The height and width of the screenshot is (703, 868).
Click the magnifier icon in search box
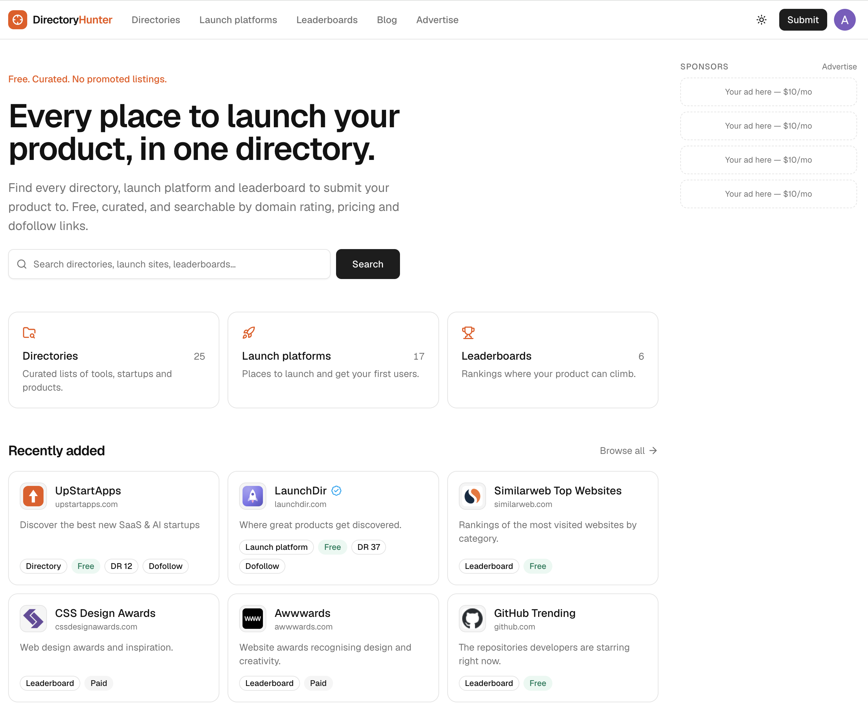click(x=22, y=264)
